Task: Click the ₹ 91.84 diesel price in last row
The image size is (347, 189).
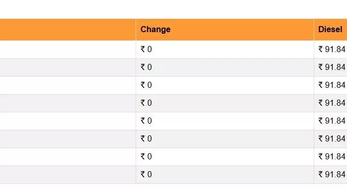Action: click(332, 174)
